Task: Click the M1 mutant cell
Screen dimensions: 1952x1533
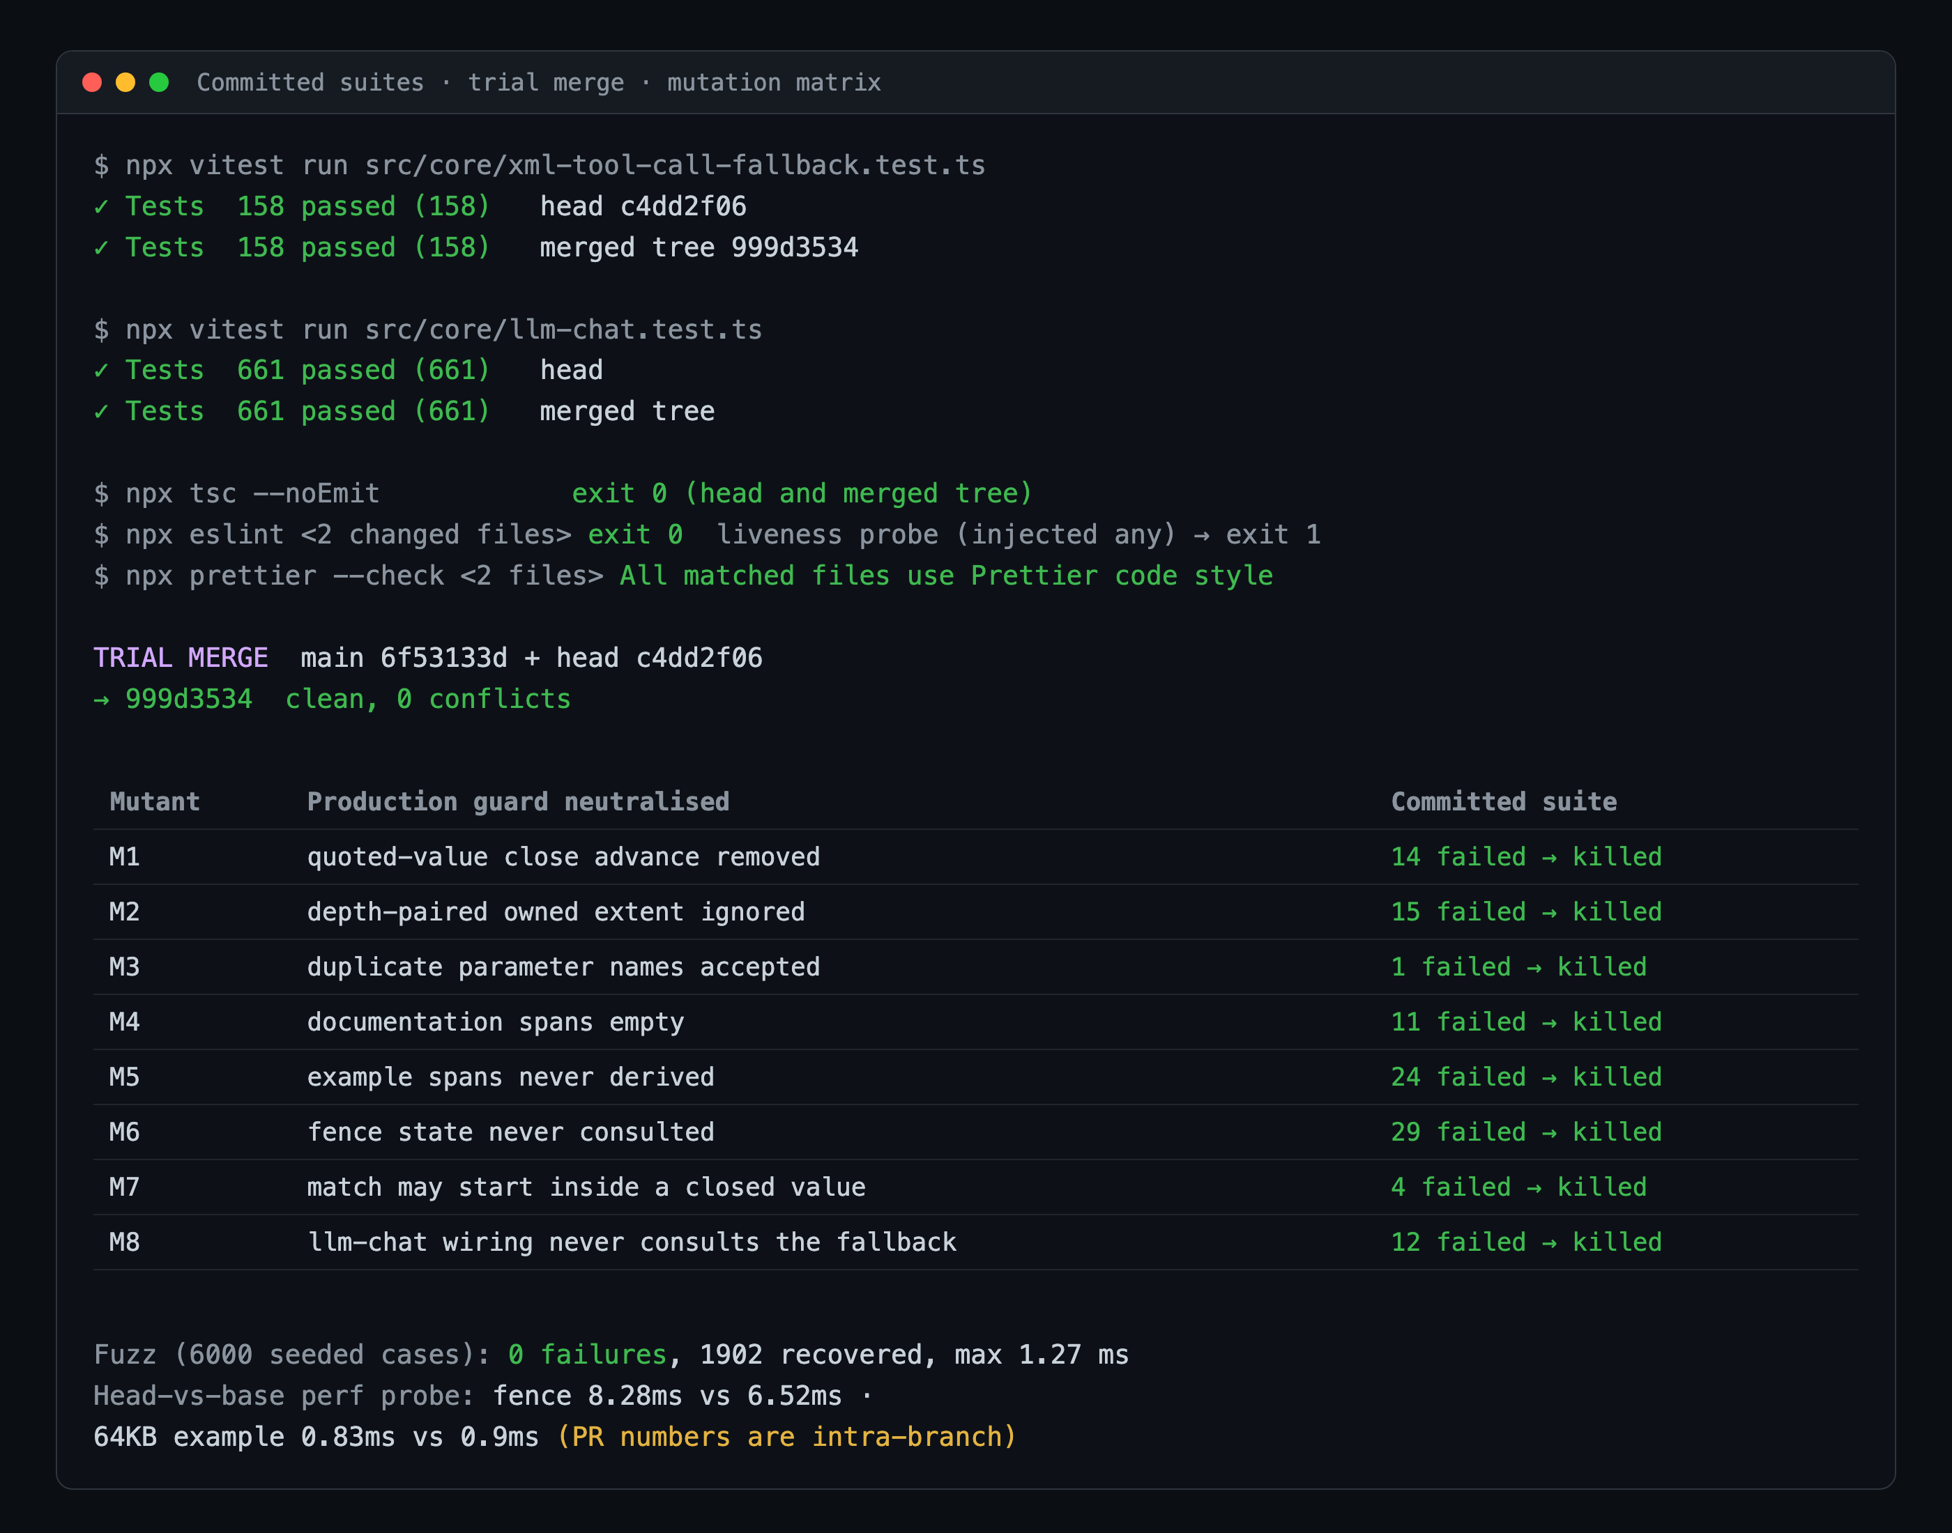Action: (x=125, y=857)
